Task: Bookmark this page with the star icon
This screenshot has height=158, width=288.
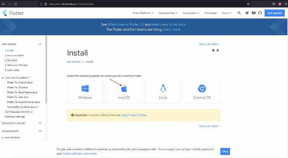Action: tap(248, 4)
